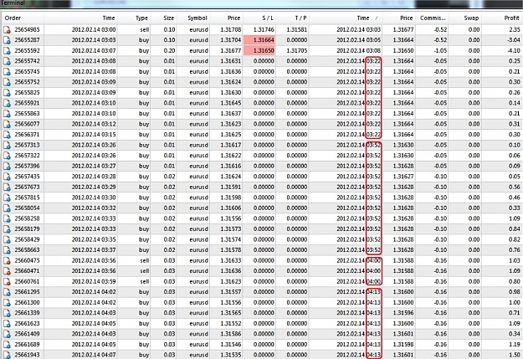Click the order icon for 25656371
Image resolution: width=523 pixels, height=359 pixels.
(7, 135)
